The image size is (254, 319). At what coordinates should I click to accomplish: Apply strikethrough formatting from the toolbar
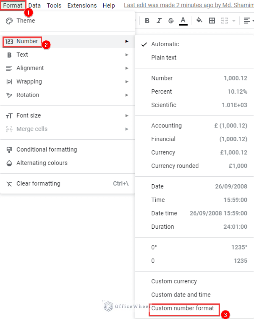(170, 21)
